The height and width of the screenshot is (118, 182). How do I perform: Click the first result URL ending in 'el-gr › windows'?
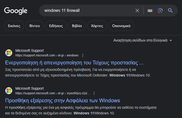[47, 55]
